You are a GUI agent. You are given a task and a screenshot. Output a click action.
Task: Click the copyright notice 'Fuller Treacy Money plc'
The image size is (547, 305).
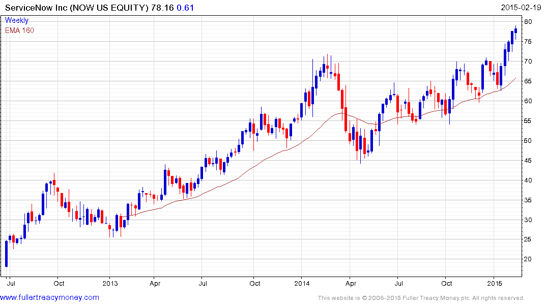point(436,298)
